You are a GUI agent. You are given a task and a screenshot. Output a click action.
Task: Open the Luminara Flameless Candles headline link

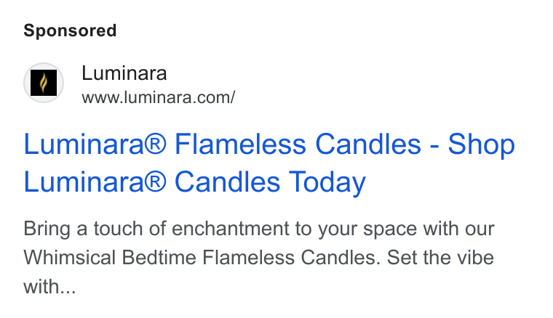pos(269,163)
